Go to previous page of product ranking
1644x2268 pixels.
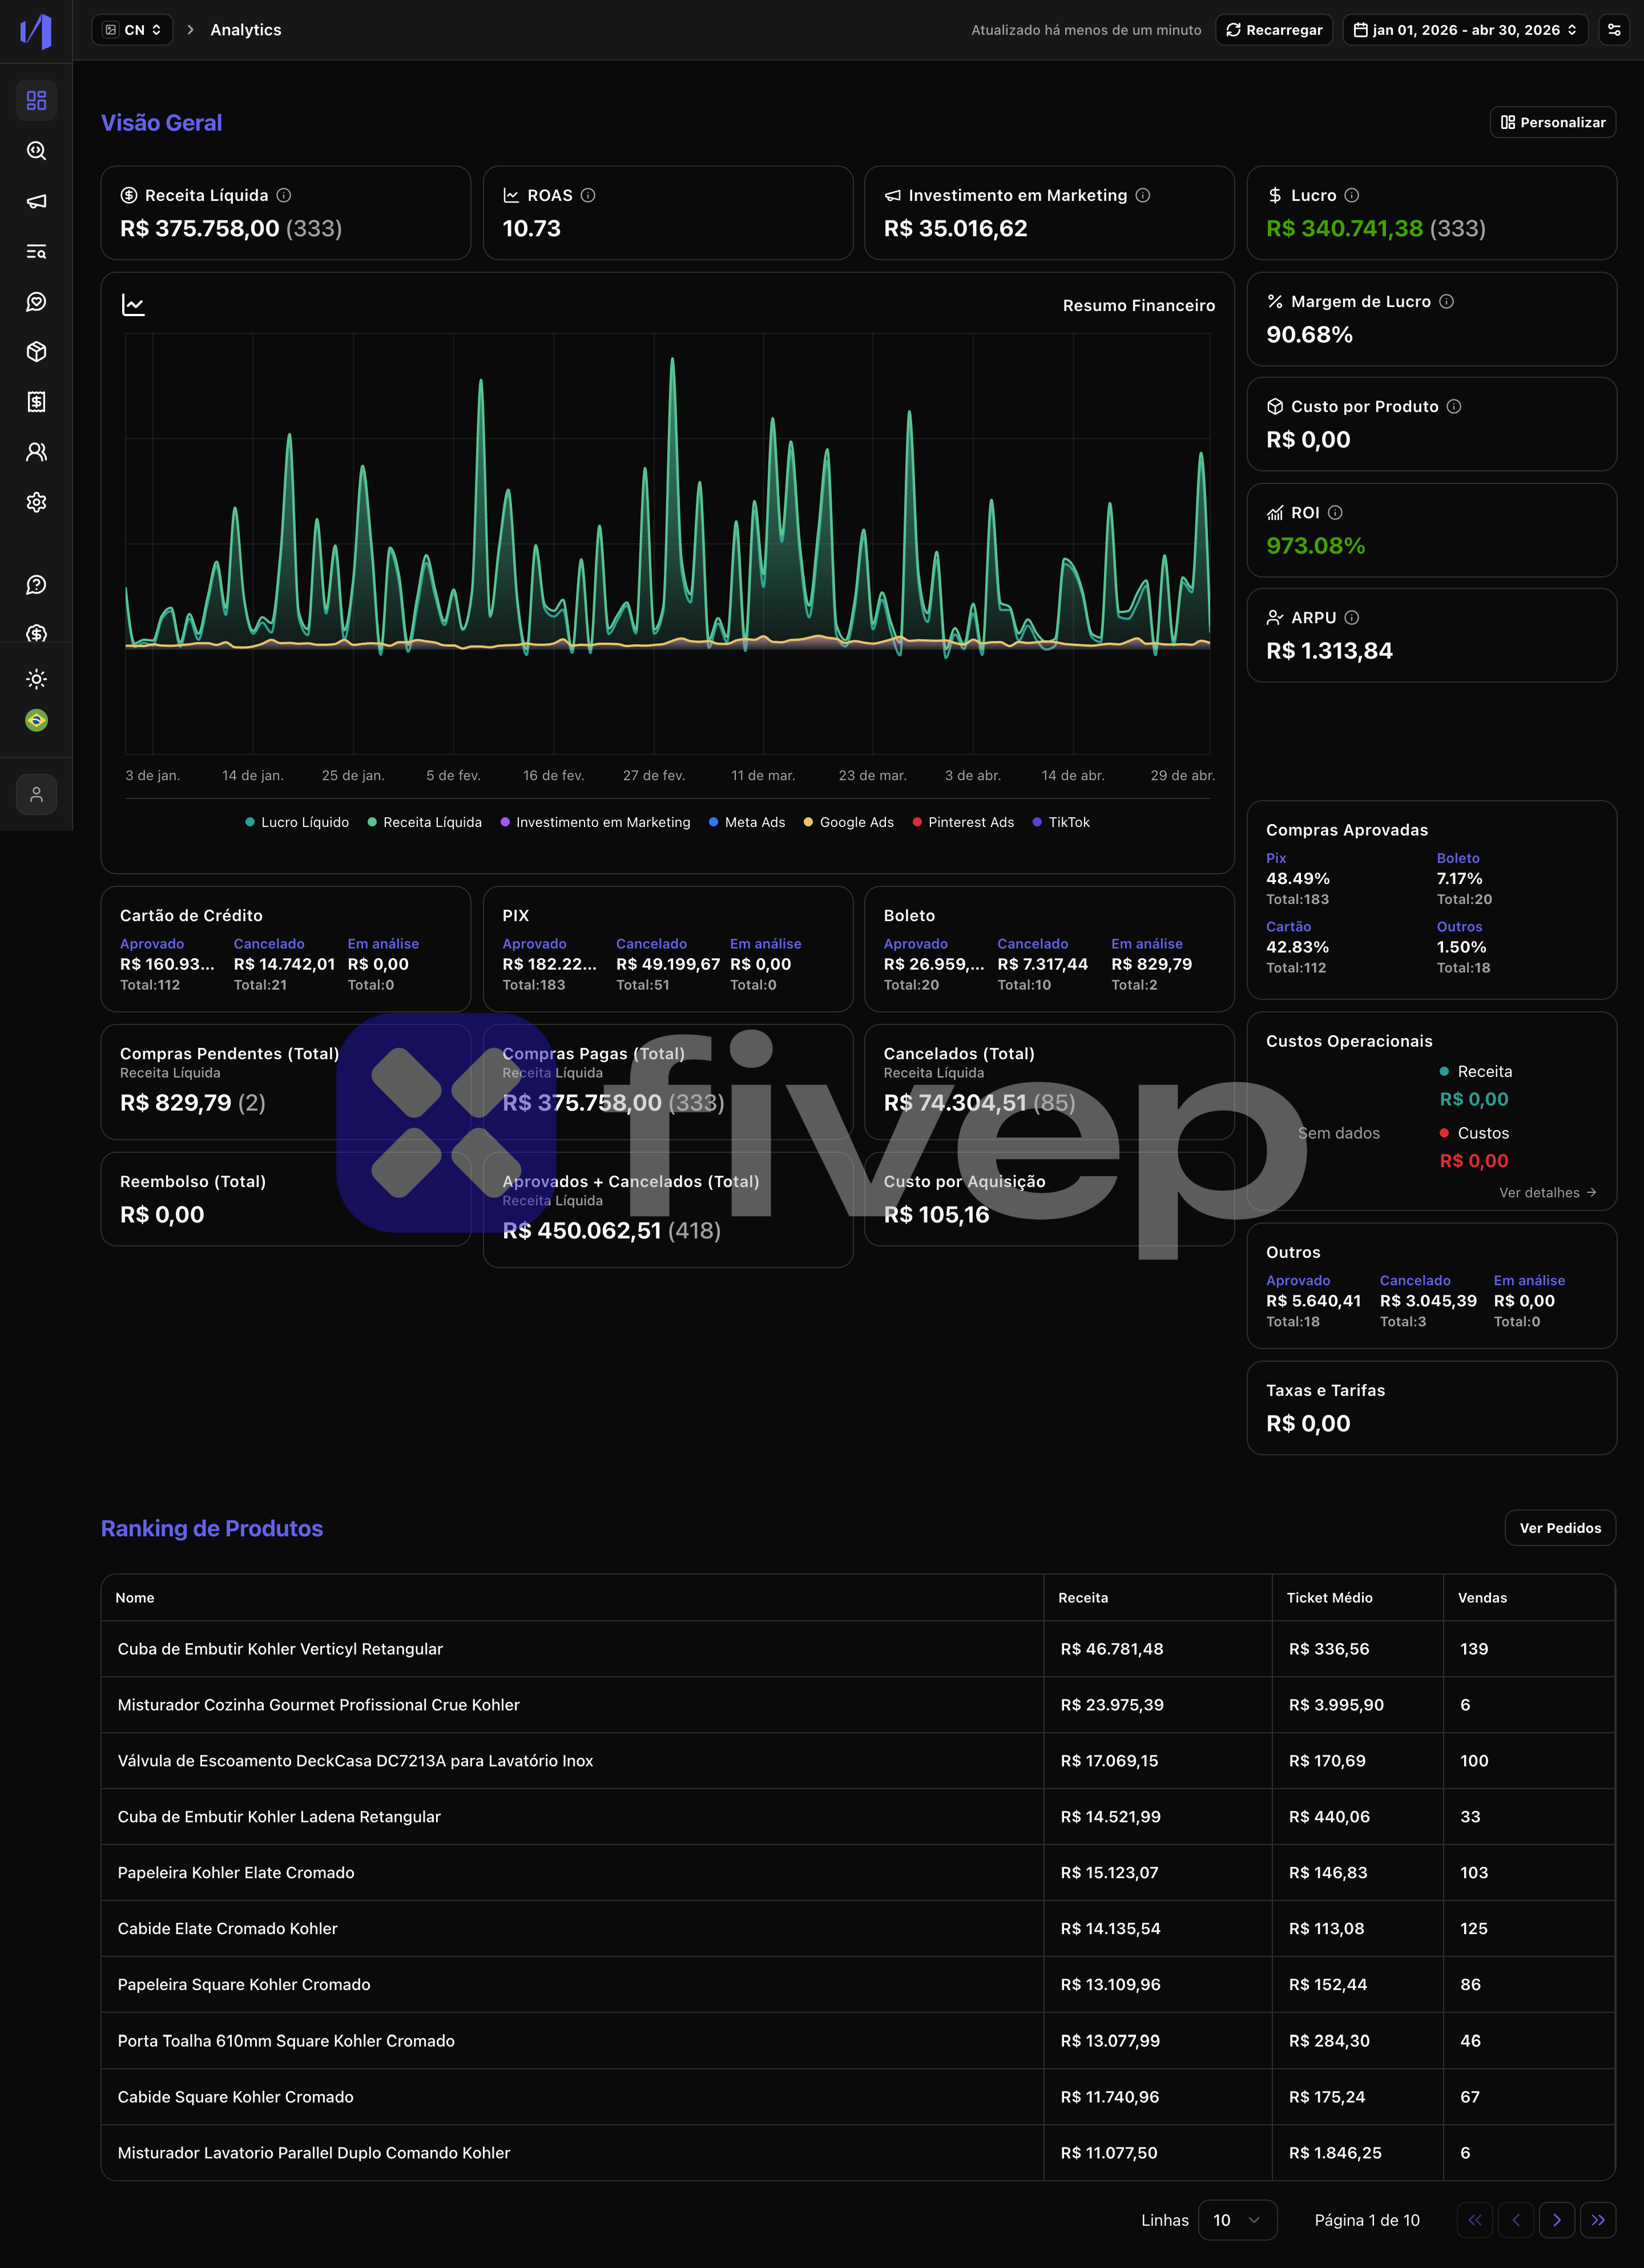click(1516, 2220)
